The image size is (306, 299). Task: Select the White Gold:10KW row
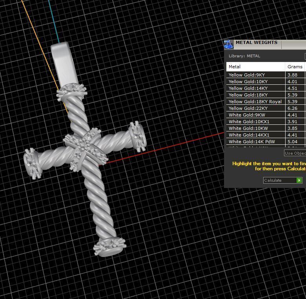(x=266, y=128)
